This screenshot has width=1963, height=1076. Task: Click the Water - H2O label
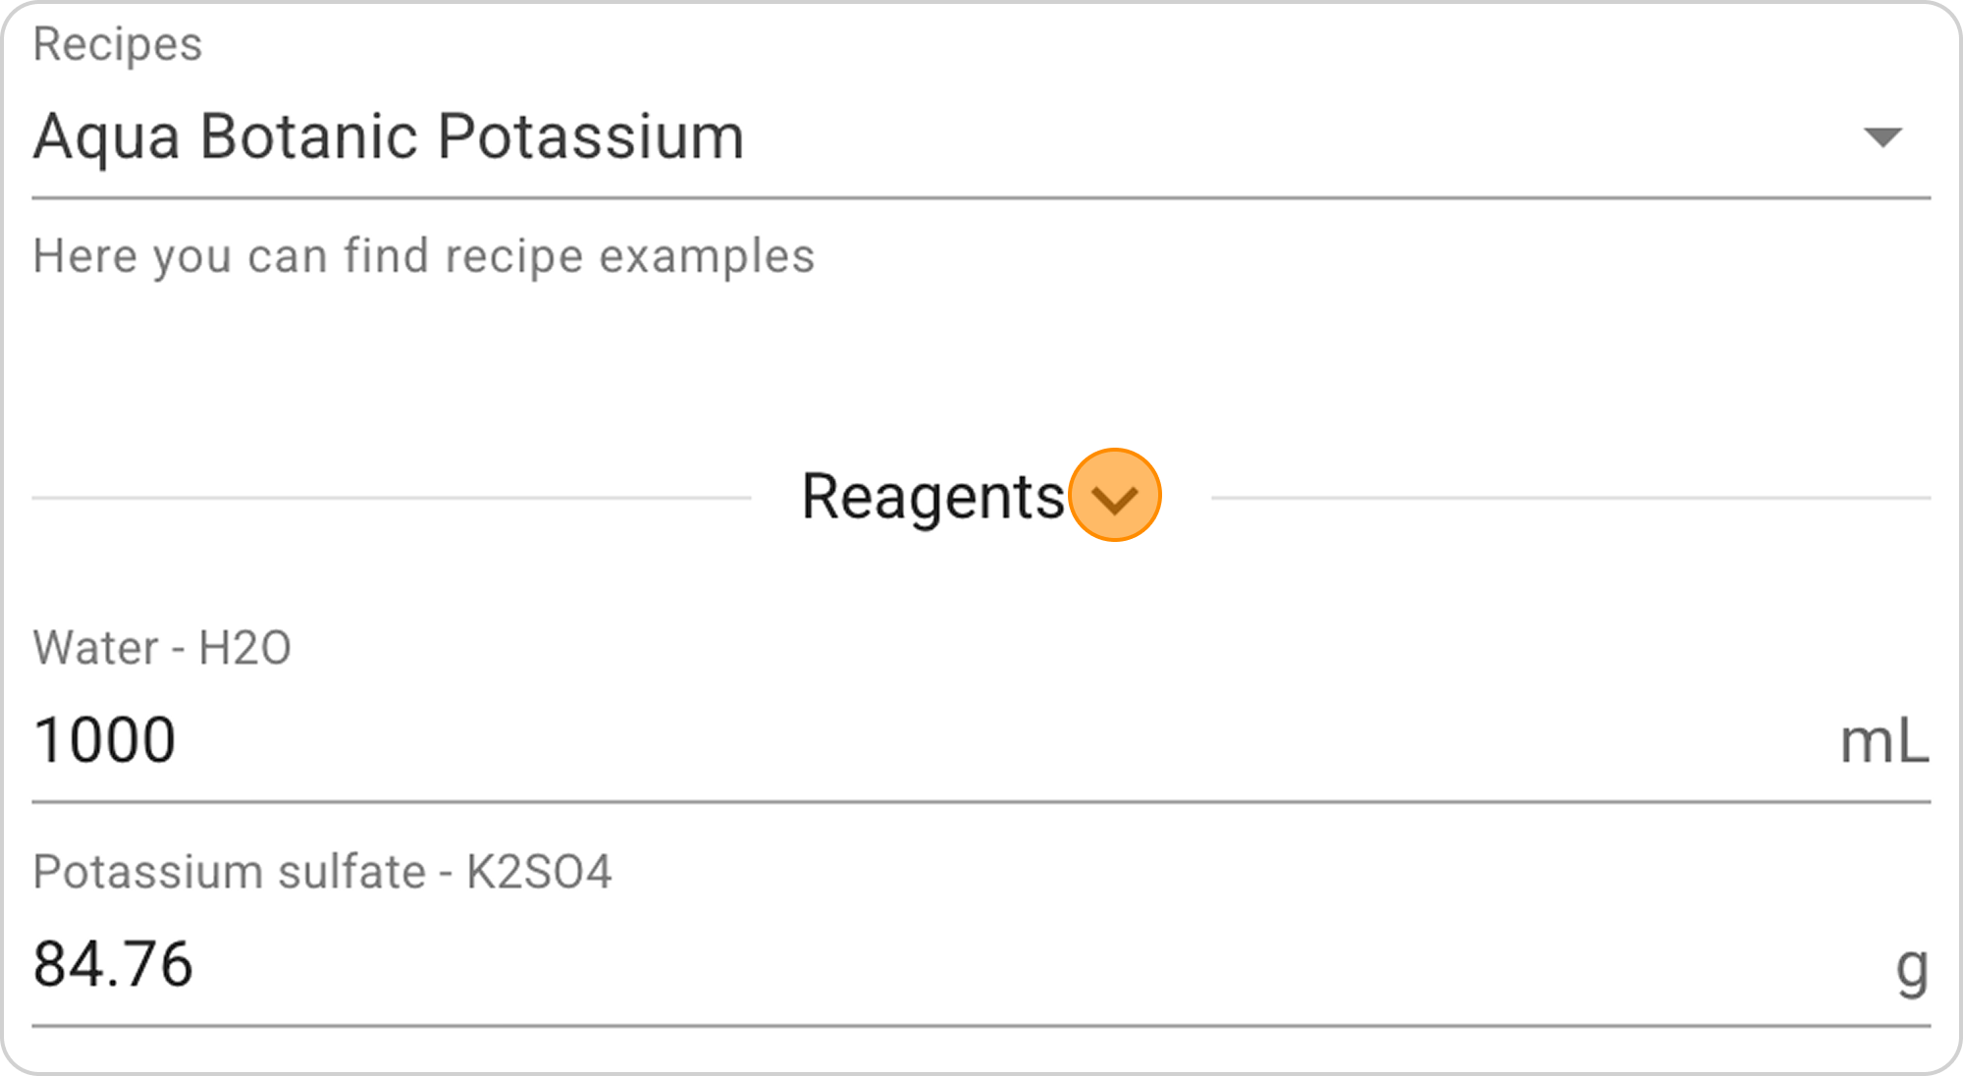pyautogui.click(x=162, y=648)
